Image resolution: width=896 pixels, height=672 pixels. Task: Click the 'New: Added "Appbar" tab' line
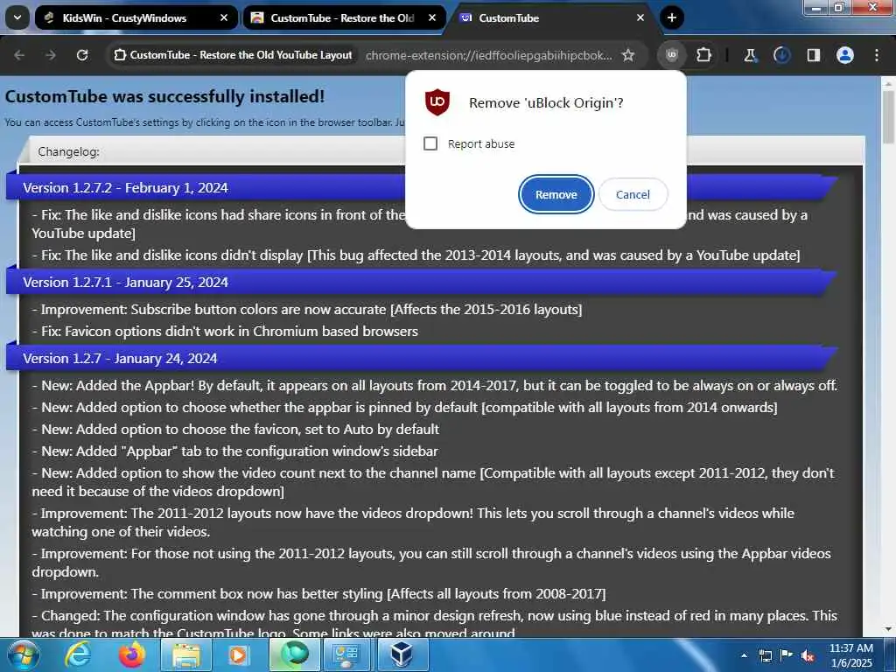coord(234,451)
